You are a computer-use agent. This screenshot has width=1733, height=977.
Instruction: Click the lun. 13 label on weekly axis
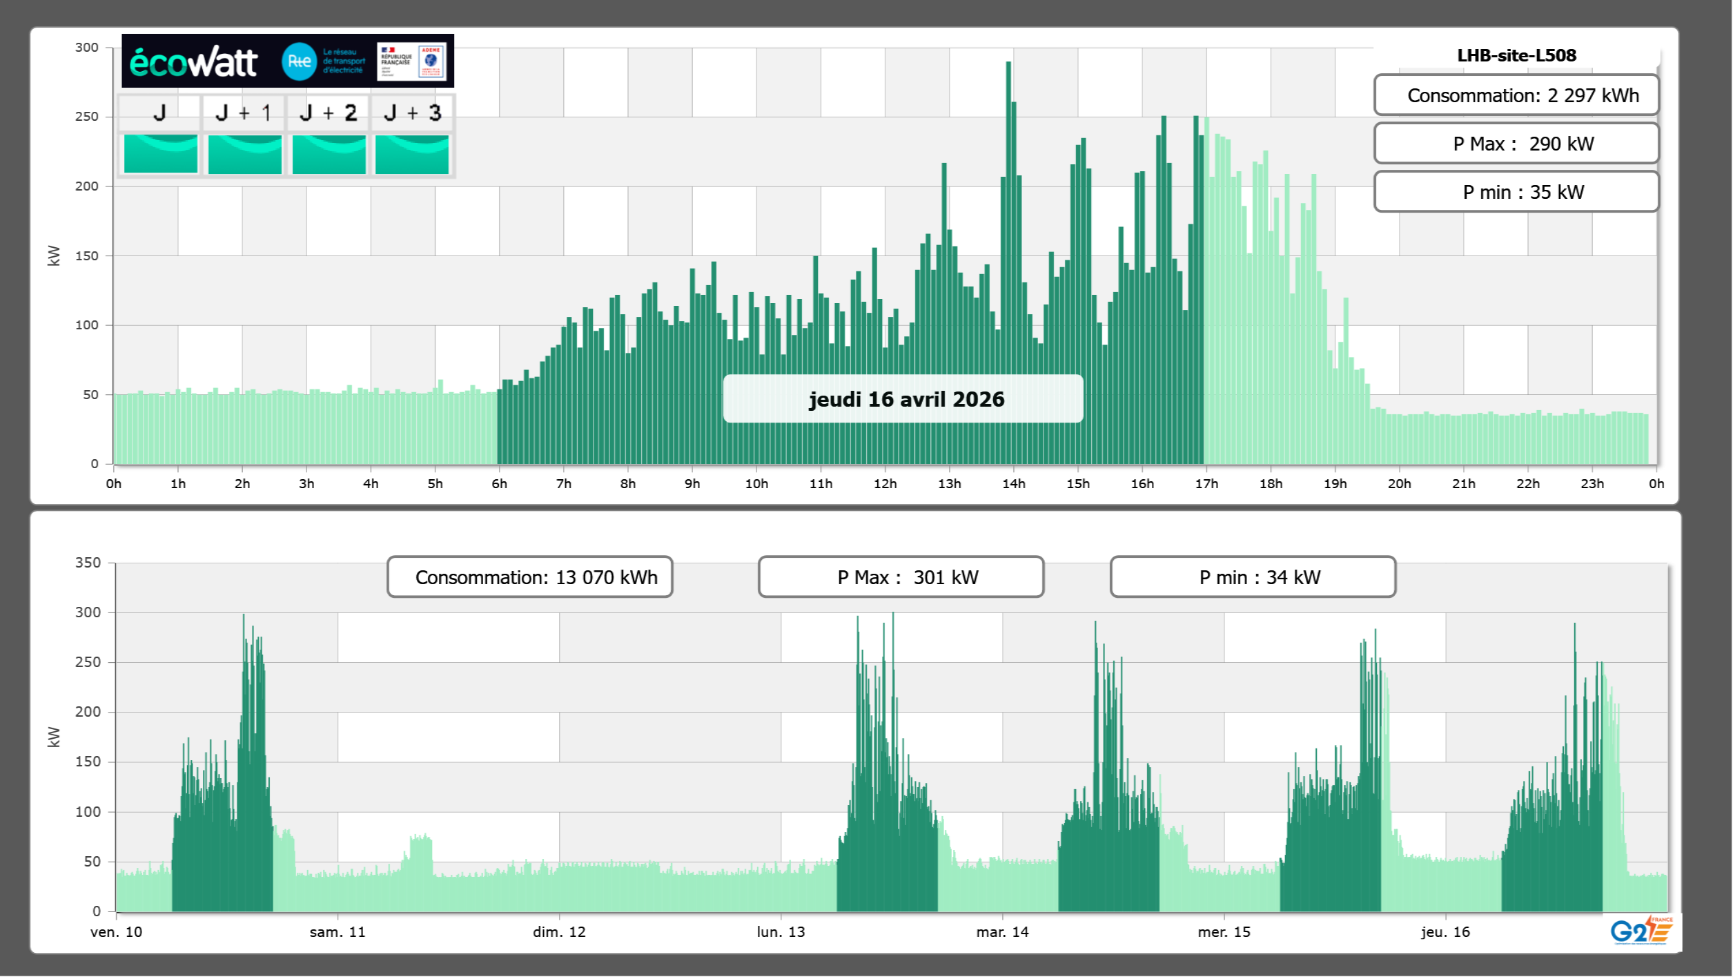tap(781, 932)
